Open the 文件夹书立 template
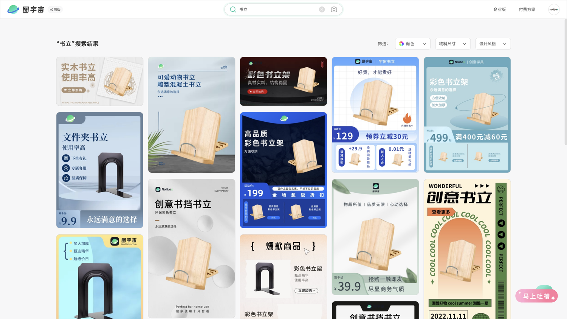 pyautogui.click(x=100, y=170)
